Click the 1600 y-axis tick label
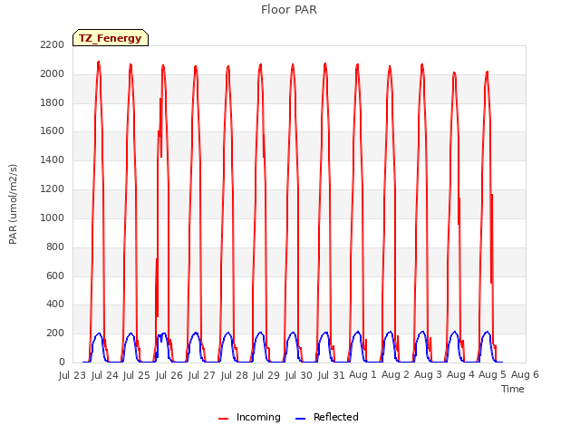The image size is (580, 435). 53,131
